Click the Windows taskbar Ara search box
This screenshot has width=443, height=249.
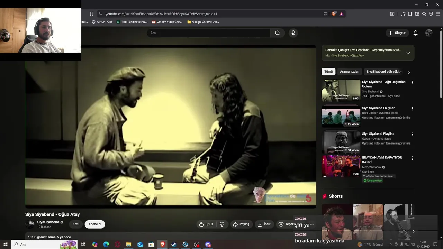coord(44,245)
